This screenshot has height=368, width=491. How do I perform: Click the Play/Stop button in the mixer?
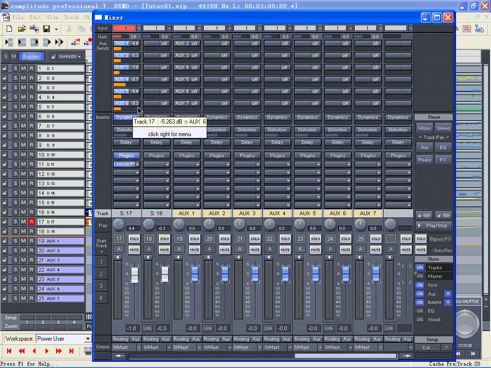(433, 225)
